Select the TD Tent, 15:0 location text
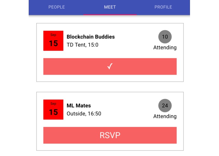219x156 pixels. (83, 45)
